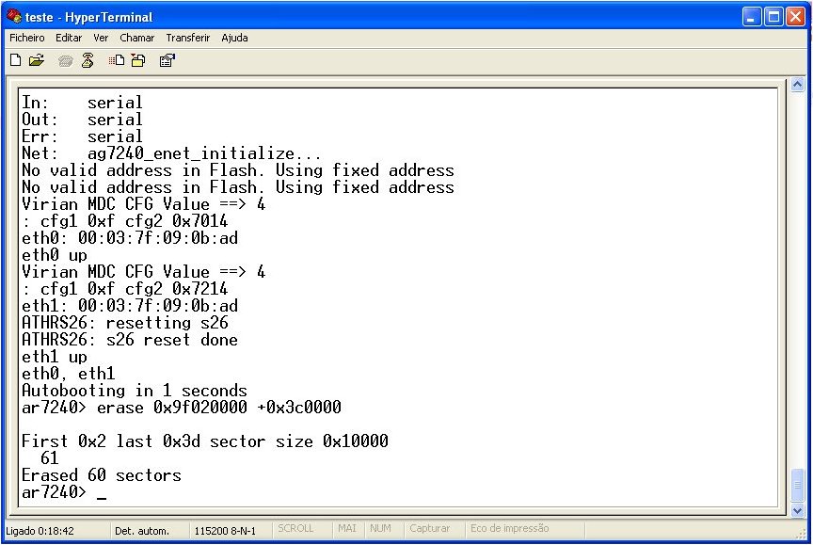Click the grayed-out Call phone icon
This screenshot has height=545, width=813.
[x=65, y=60]
